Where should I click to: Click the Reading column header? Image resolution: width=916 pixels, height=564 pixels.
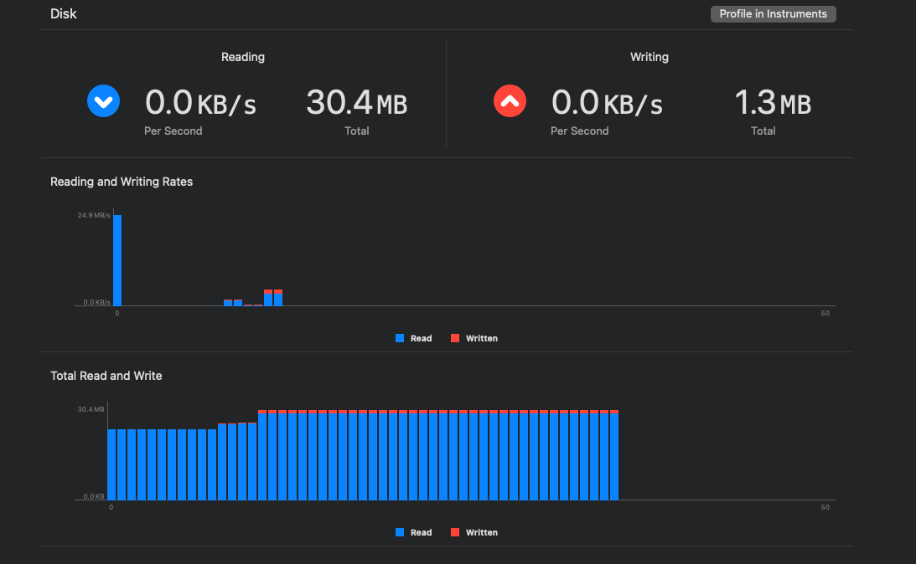coord(243,57)
